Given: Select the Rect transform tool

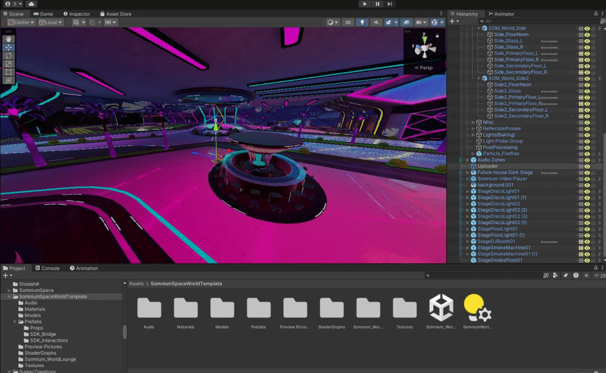Looking at the screenshot, I should coord(8,72).
